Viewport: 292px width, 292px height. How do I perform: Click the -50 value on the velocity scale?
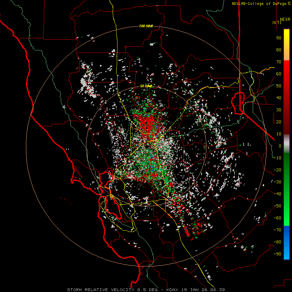coord(277,206)
